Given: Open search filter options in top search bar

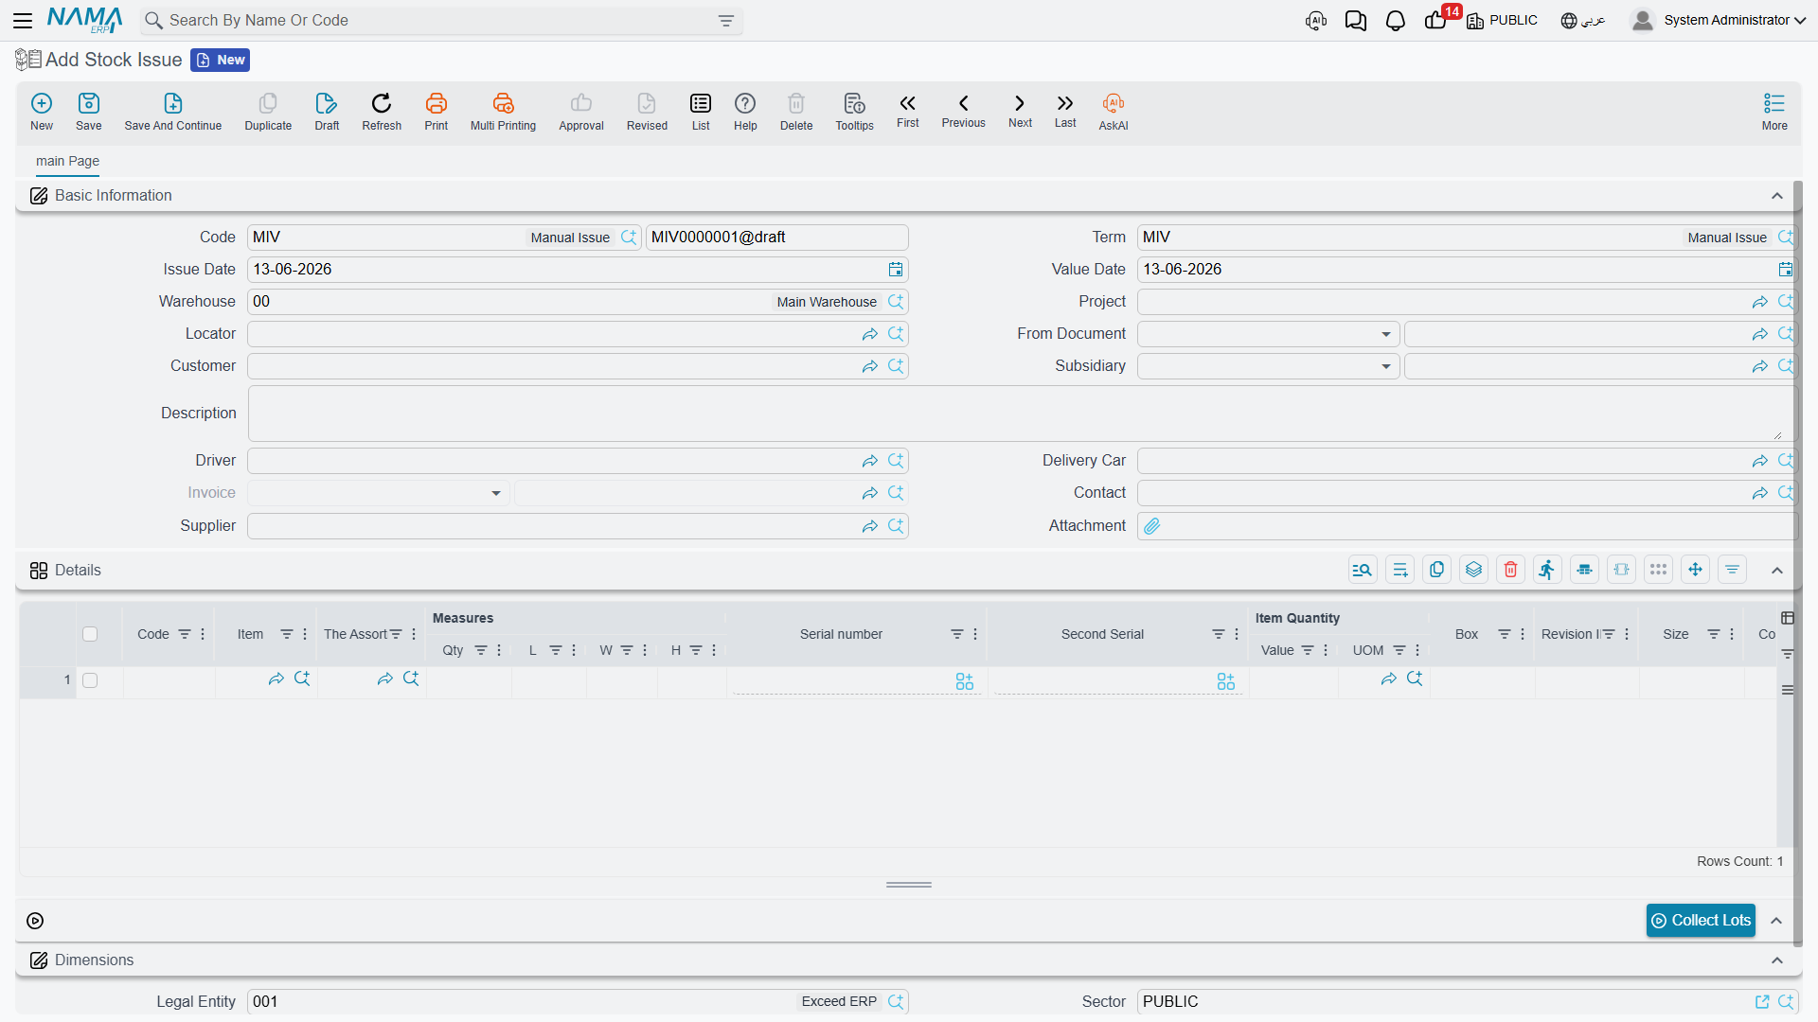Looking at the screenshot, I should pos(726,21).
